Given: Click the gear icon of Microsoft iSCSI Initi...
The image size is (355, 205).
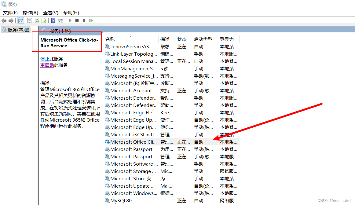Looking at the screenshot, I should (107, 134).
